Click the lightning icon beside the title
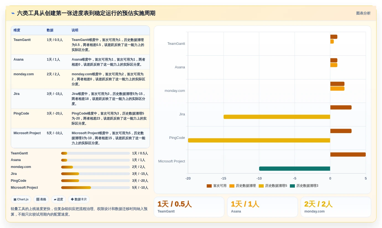The image size is (382, 228). coord(13,13)
